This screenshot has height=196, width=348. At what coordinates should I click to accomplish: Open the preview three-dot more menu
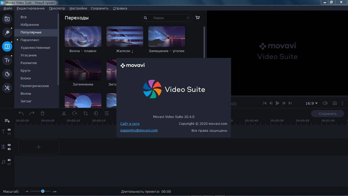pyautogui.click(x=342, y=103)
